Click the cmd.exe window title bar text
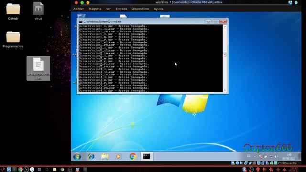Screen dimensions: 306x172 102,21
